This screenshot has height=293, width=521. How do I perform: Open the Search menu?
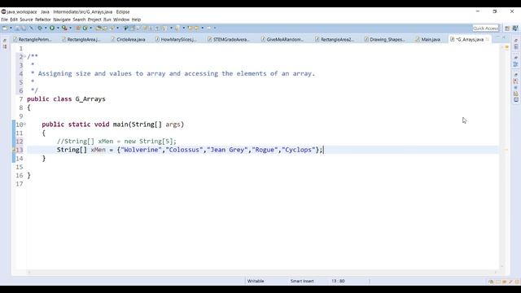pyautogui.click(x=79, y=20)
